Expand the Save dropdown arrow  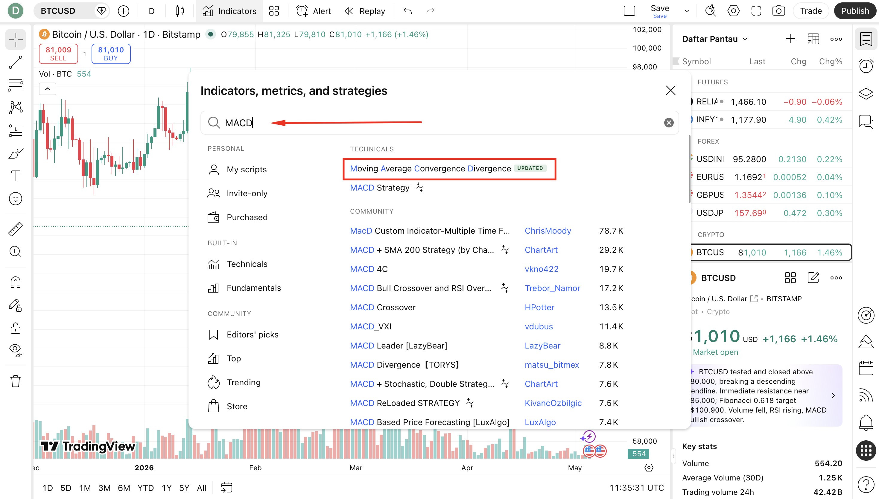687,11
